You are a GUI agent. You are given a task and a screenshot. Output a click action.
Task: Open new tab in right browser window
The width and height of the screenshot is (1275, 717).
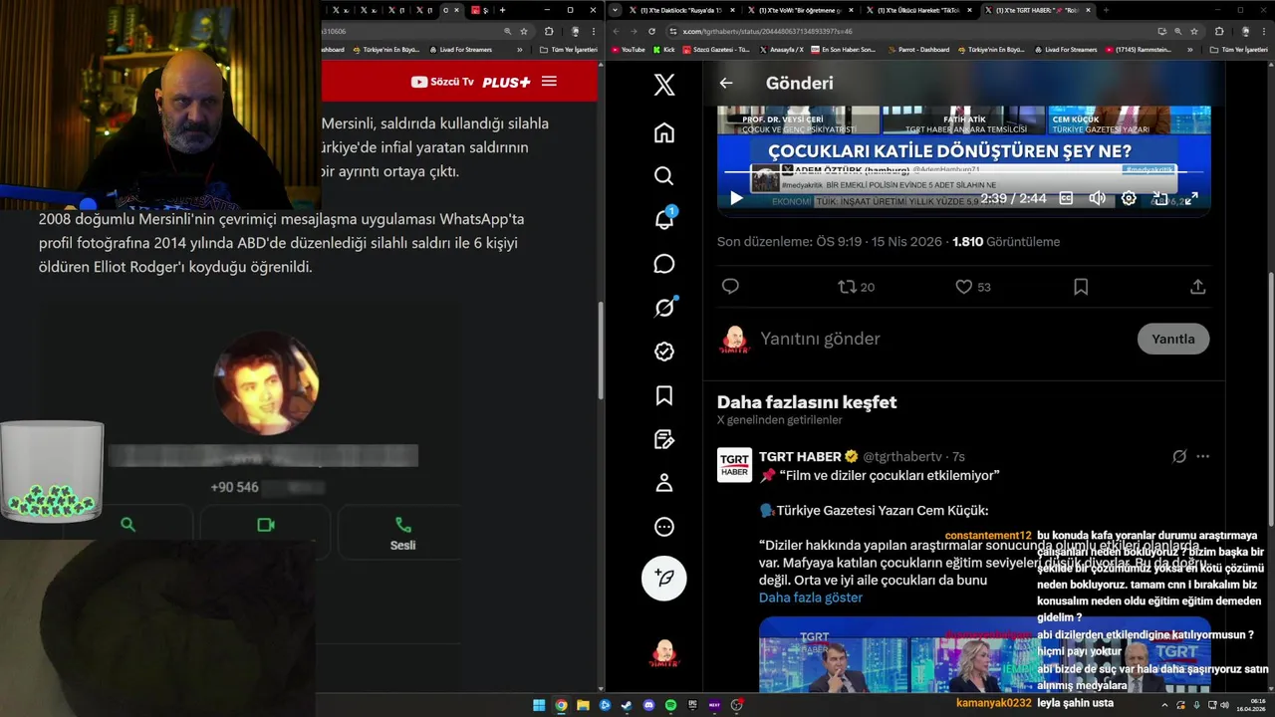point(1106,10)
